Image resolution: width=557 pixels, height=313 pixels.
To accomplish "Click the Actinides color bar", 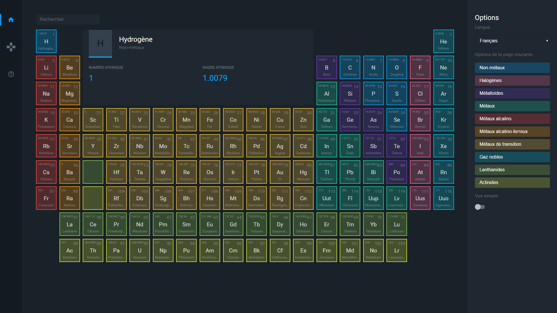I will (x=512, y=182).
